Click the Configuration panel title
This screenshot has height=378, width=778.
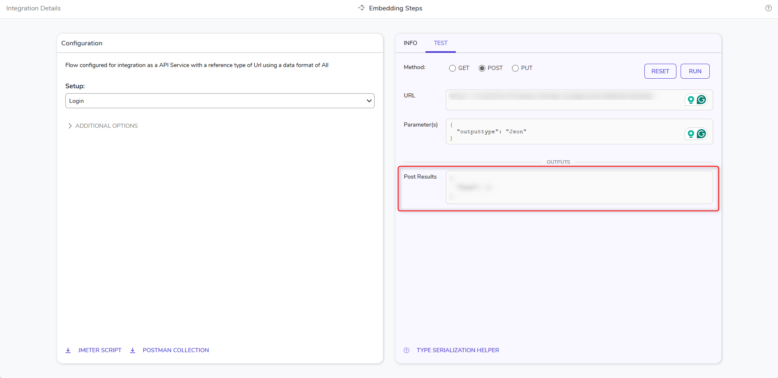(x=82, y=43)
